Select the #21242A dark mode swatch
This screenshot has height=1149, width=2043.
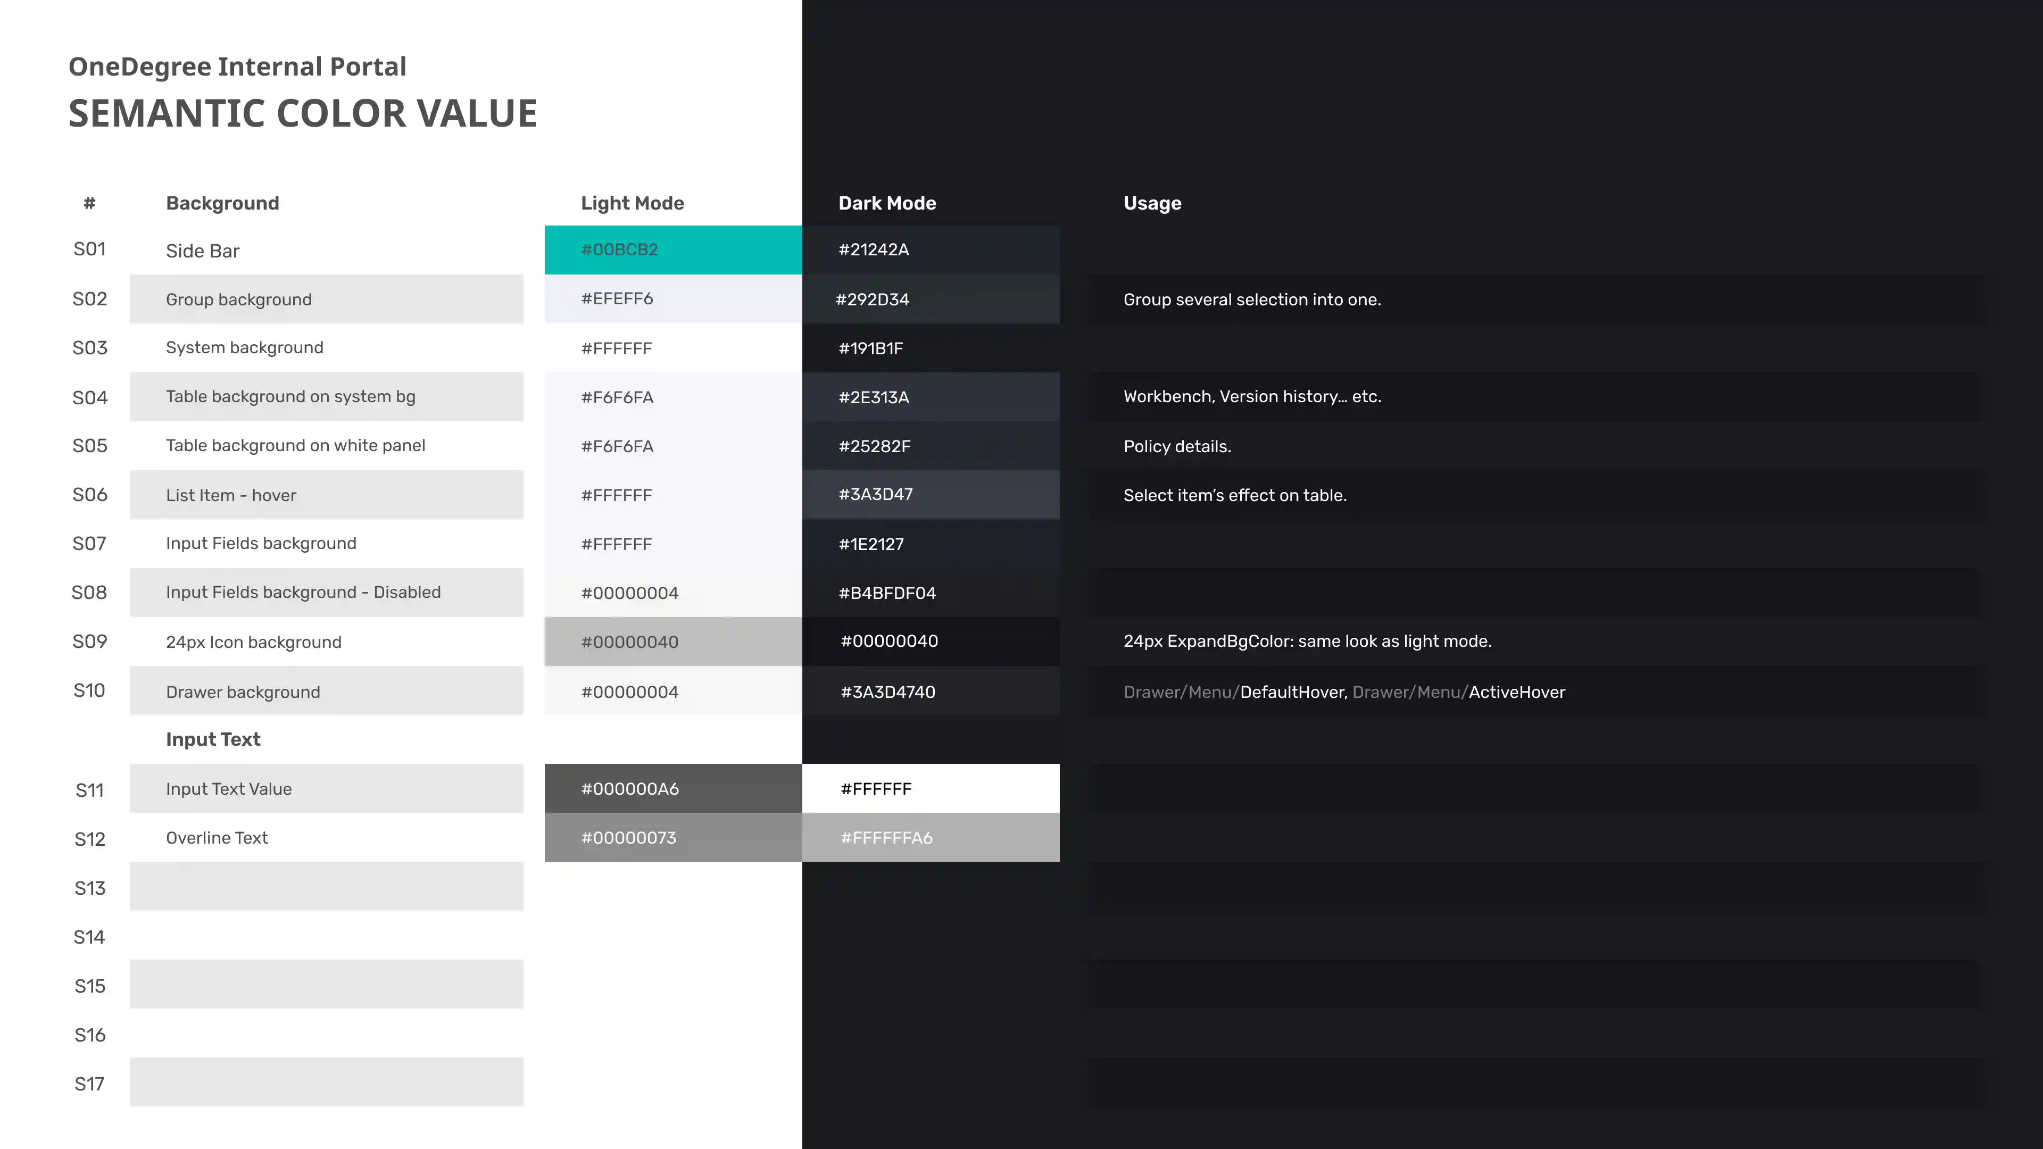(931, 250)
